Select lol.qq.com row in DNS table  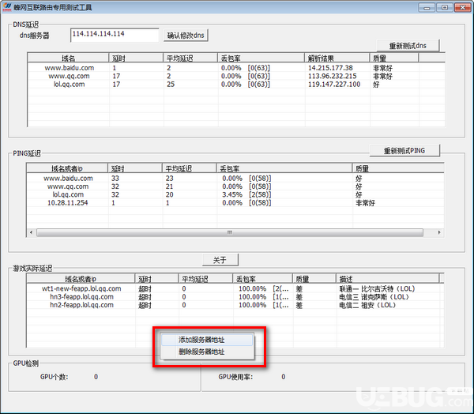235,84
